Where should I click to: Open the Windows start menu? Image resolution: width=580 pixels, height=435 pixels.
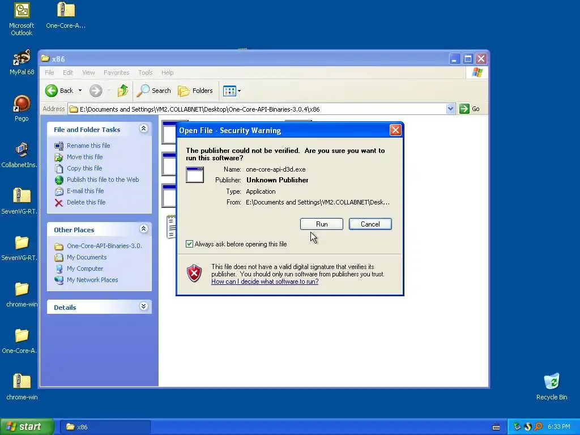[x=27, y=427]
